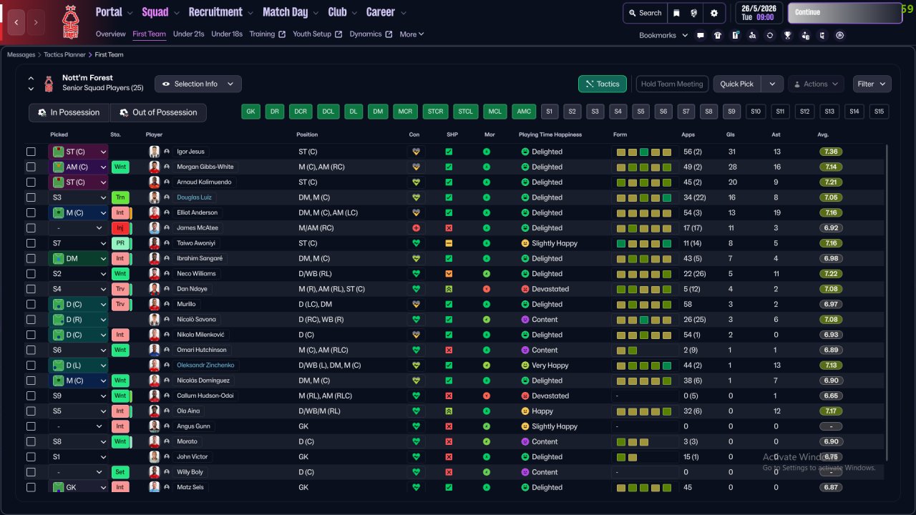The image size is (916, 515).
Task: Click the bookmark icon beside Search
Action: click(x=676, y=13)
